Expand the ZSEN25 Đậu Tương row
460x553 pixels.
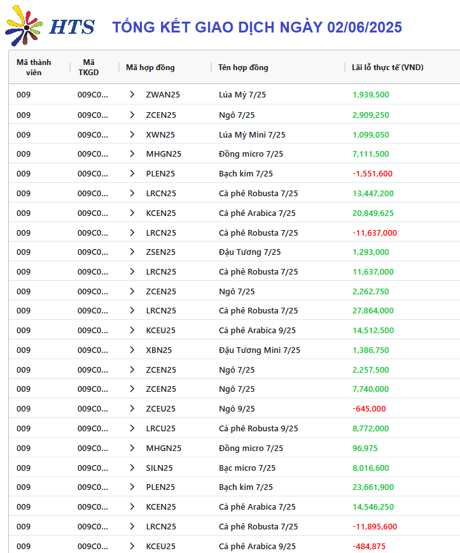click(132, 252)
